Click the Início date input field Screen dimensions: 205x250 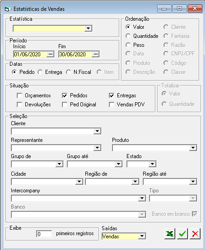pos(30,54)
